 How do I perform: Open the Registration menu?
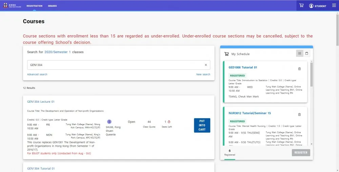[34, 6]
